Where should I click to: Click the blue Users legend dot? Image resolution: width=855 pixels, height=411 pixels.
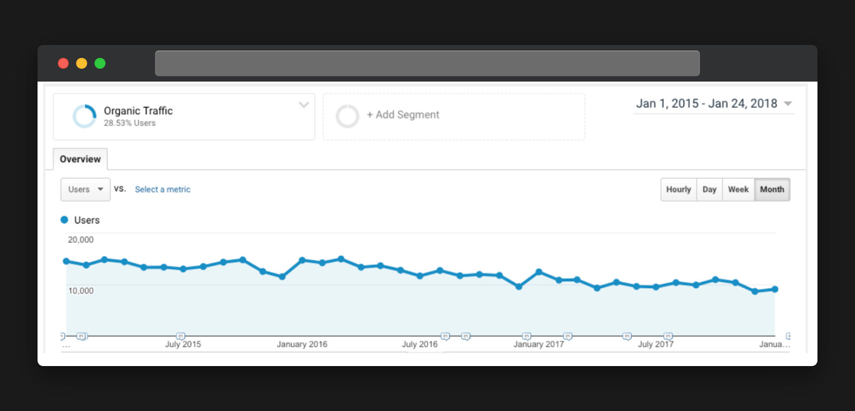(65, 220)
